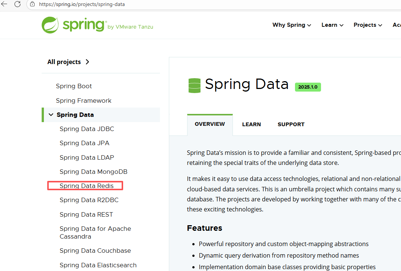This screenshot has width=401, height=271.
Task: Open Spring Data JPA
Action: (84, 143)
